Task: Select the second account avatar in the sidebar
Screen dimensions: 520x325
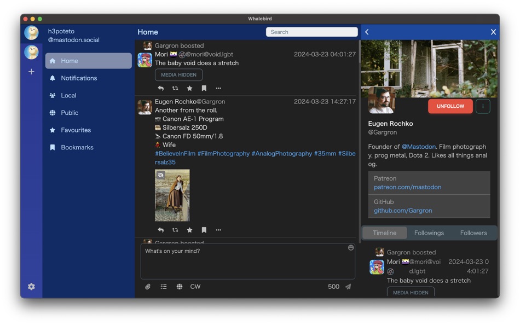Action: click(31, 52)
